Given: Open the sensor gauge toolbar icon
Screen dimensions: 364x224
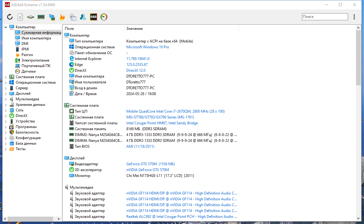Looking at the screenshot, I should pyautogui.click(x=104, y=17).
